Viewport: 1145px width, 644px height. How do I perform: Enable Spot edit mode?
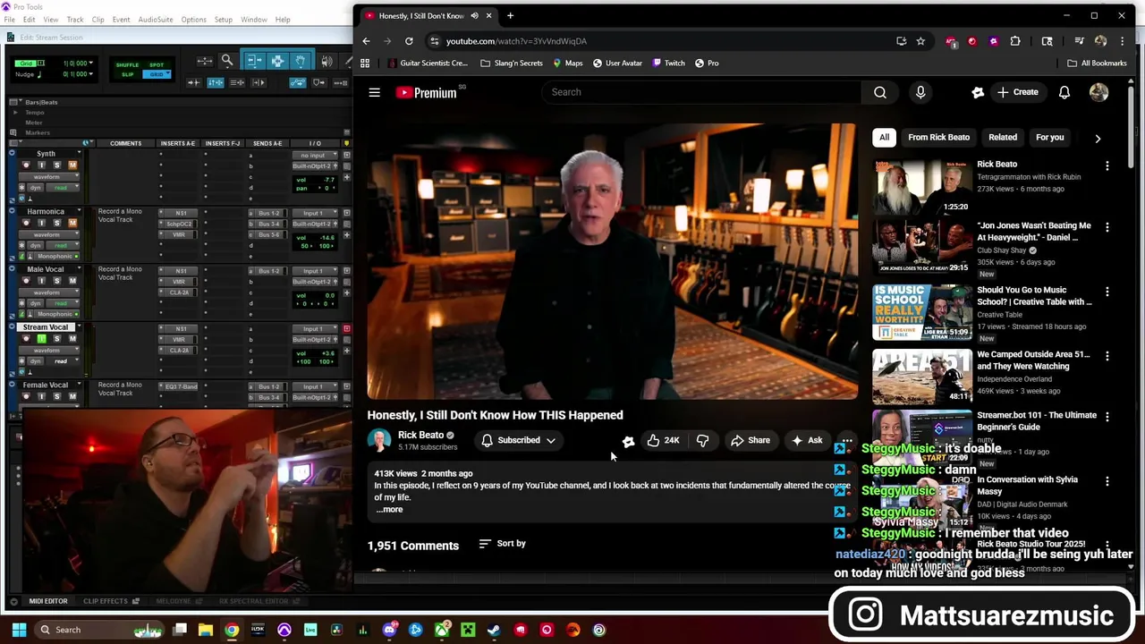click(x=157, y=65)
